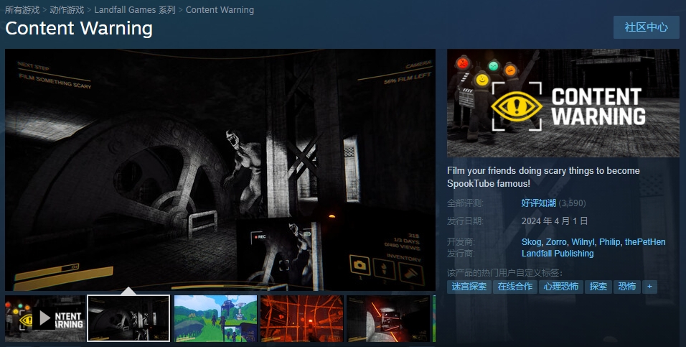686x347 pixels.
Task: Select the red laser corridor thumbnail
Action: coord(388,318)
